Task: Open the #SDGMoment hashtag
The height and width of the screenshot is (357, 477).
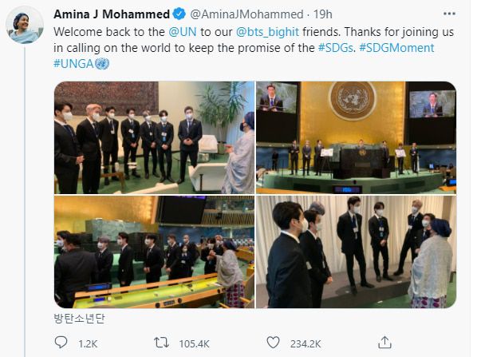Action: click(396, 48)
